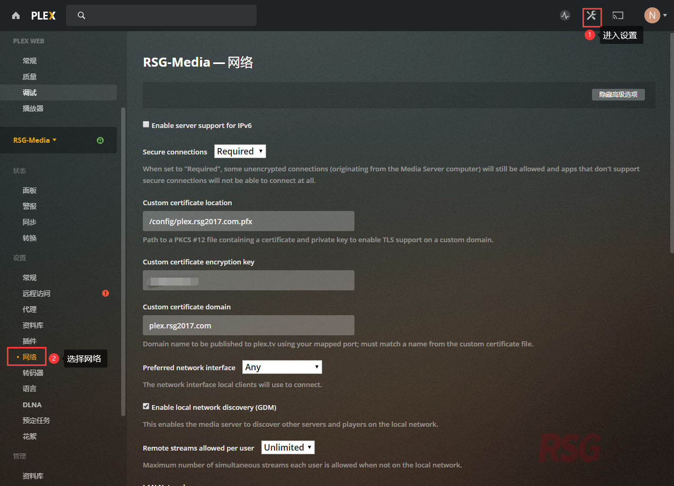This screenshot has height=486, width=674.
Task: Open 质量 settings in sidebar
Action: 30,77
